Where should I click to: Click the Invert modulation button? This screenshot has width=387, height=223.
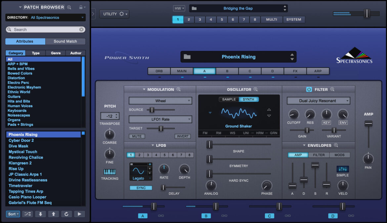[183, 136]
